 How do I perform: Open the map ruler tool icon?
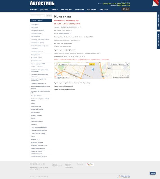128,75
